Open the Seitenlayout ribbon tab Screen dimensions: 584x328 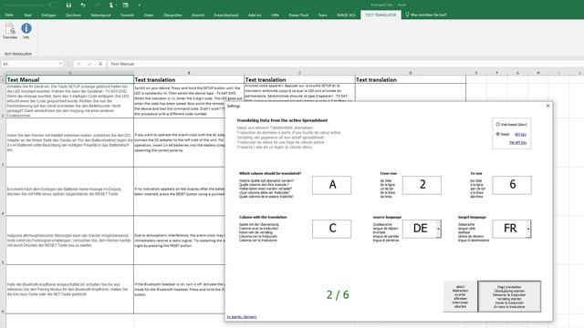[100, 15]
